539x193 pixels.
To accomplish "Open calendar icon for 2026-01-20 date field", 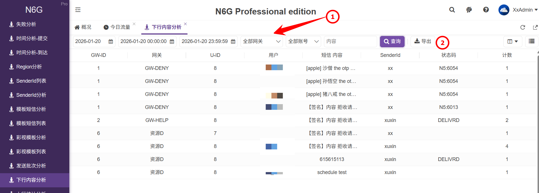I will coord(111,42).
